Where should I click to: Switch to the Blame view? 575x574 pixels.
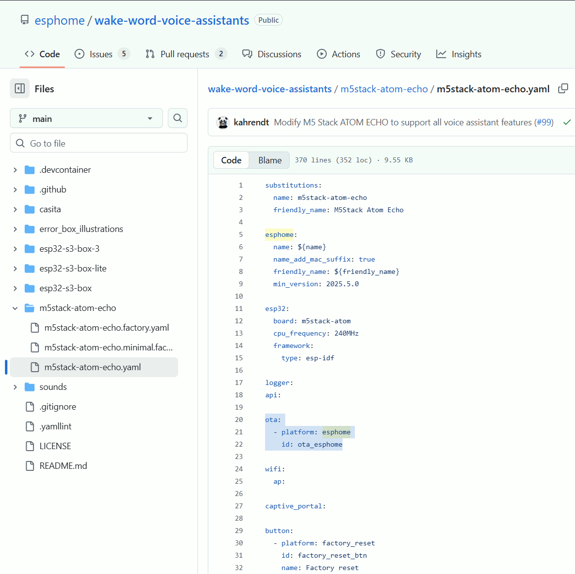tap(270, 160)
